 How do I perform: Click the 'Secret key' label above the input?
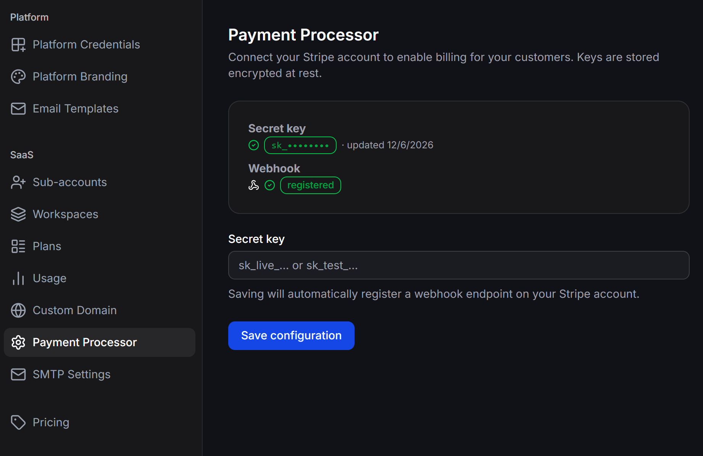(256, 239)
